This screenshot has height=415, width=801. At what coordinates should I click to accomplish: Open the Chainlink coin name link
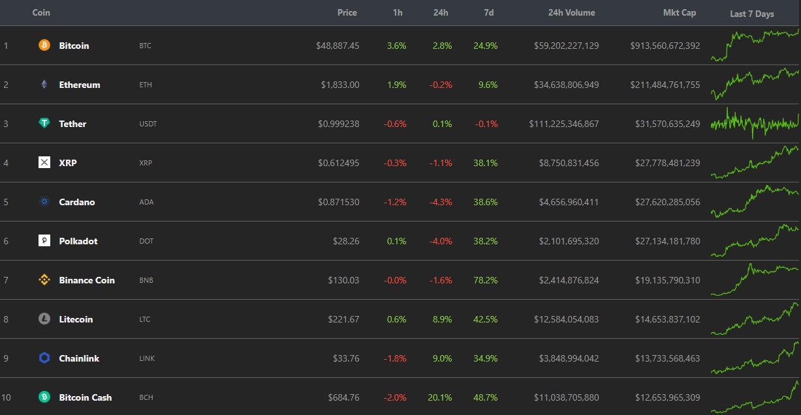[79, 358]
